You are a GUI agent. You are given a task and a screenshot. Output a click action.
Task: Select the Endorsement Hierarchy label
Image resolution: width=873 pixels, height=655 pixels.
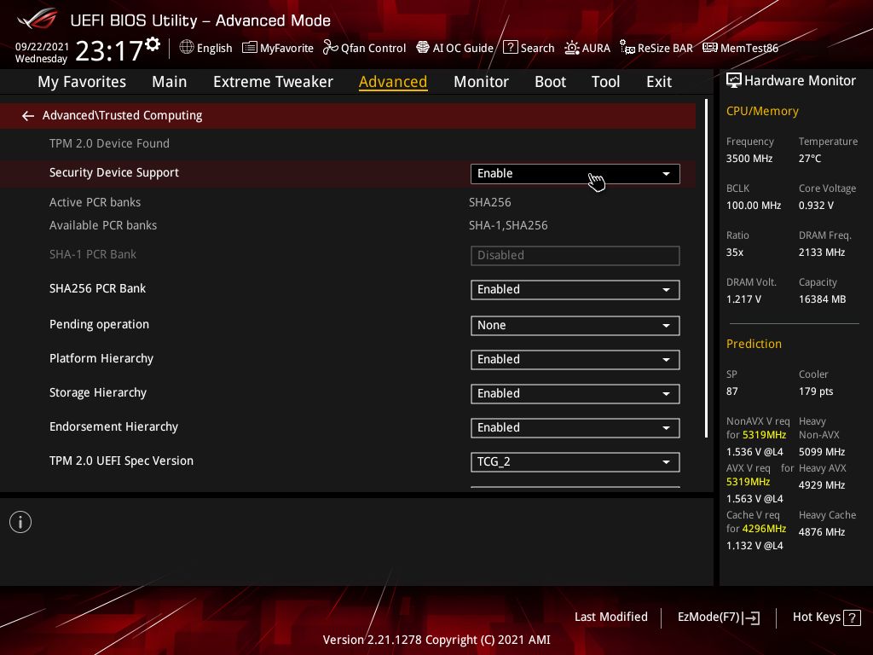point(113,426)
